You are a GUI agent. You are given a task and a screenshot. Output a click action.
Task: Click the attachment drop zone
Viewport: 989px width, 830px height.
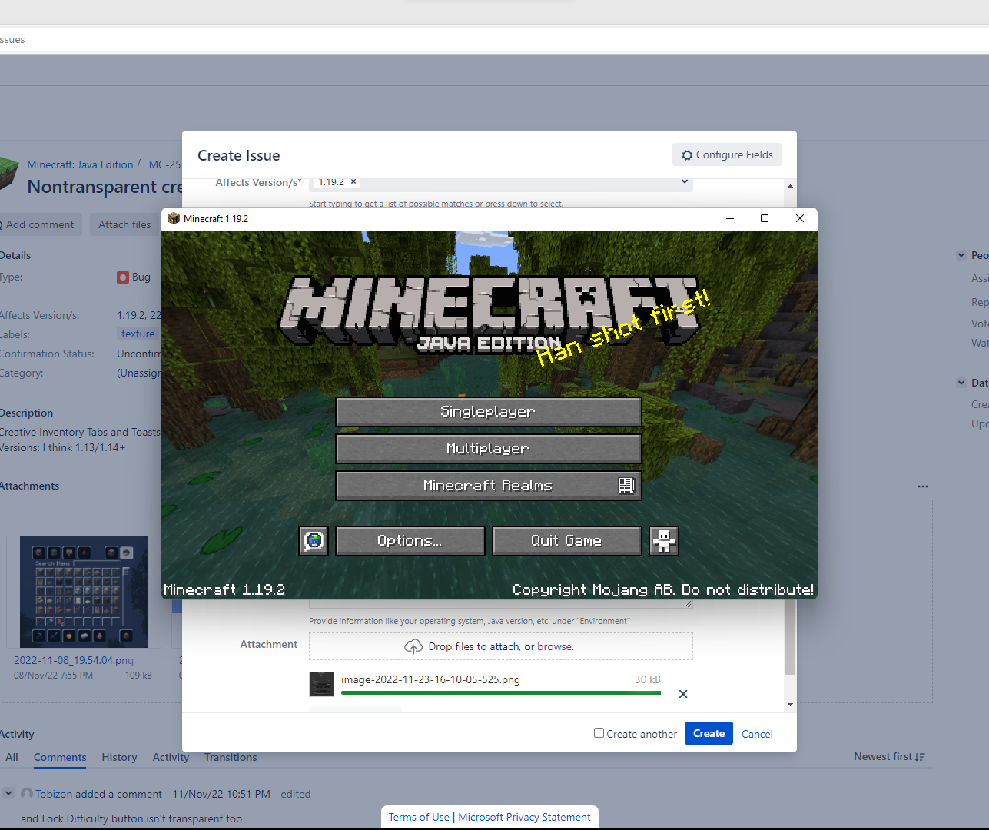[x=501, y=646]
